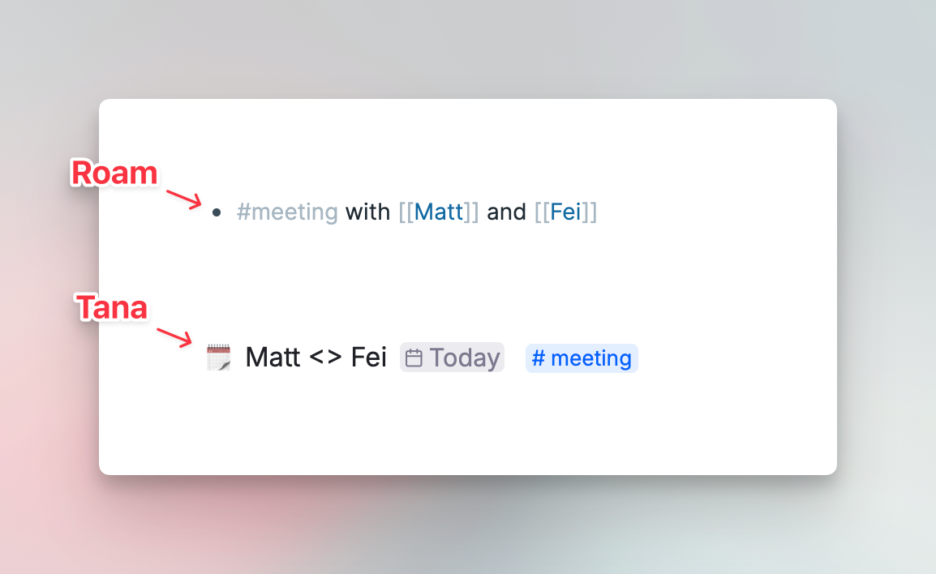Click the word "Matt" in Tana node title

coord(273,358)
